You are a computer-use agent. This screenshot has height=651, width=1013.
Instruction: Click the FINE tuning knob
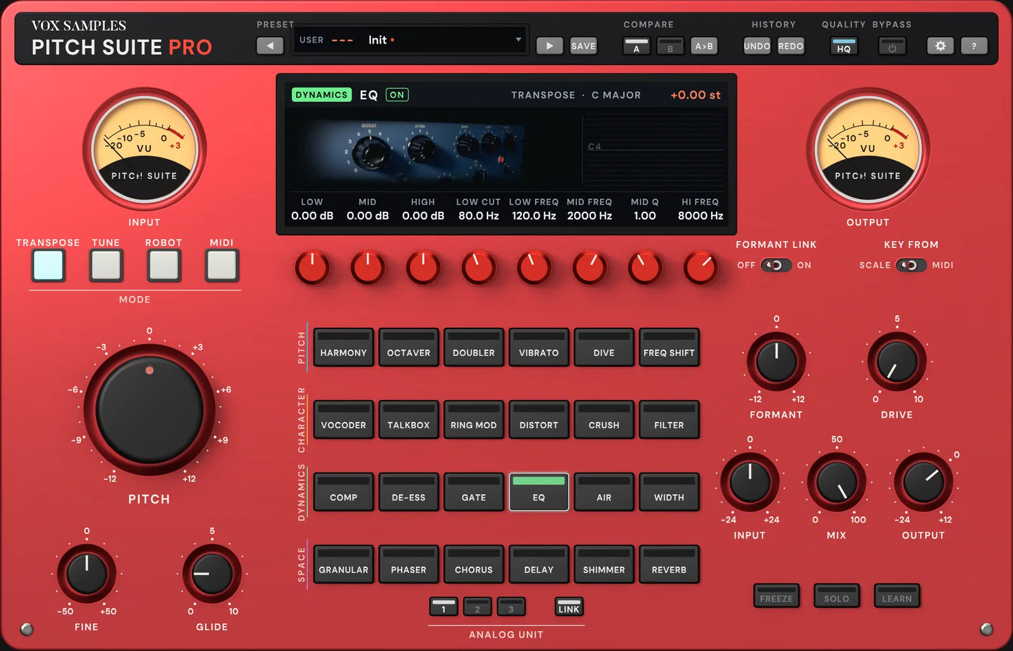(87, 574)
